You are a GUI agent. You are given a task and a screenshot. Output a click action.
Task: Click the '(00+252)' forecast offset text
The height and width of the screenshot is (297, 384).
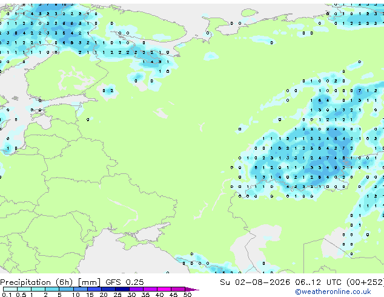(x=365, y=282)
